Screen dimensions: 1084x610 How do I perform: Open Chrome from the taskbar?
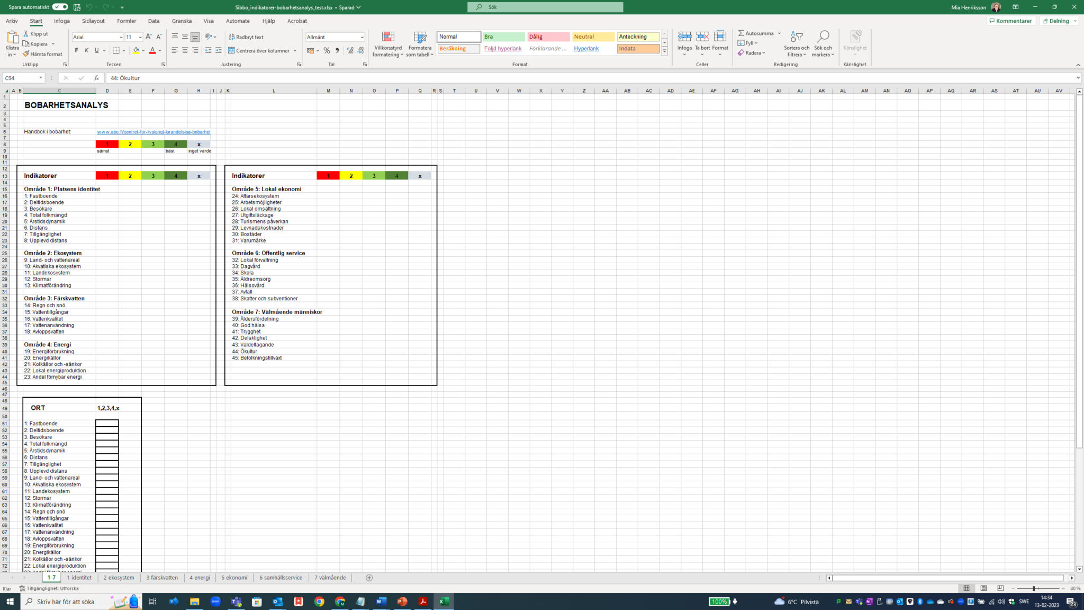pos(319,602)
